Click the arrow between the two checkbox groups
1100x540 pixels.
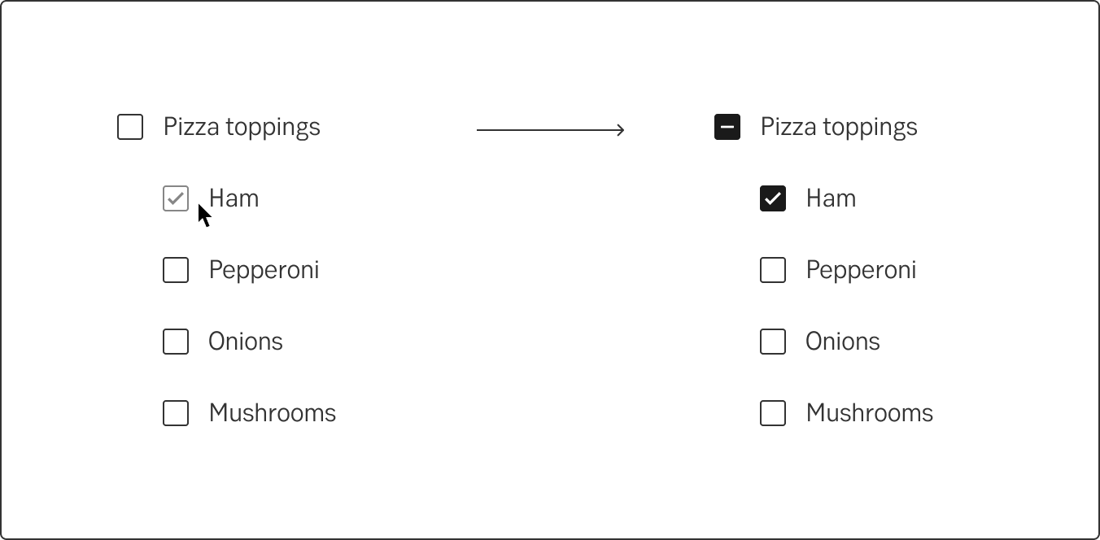pos(550,129)
